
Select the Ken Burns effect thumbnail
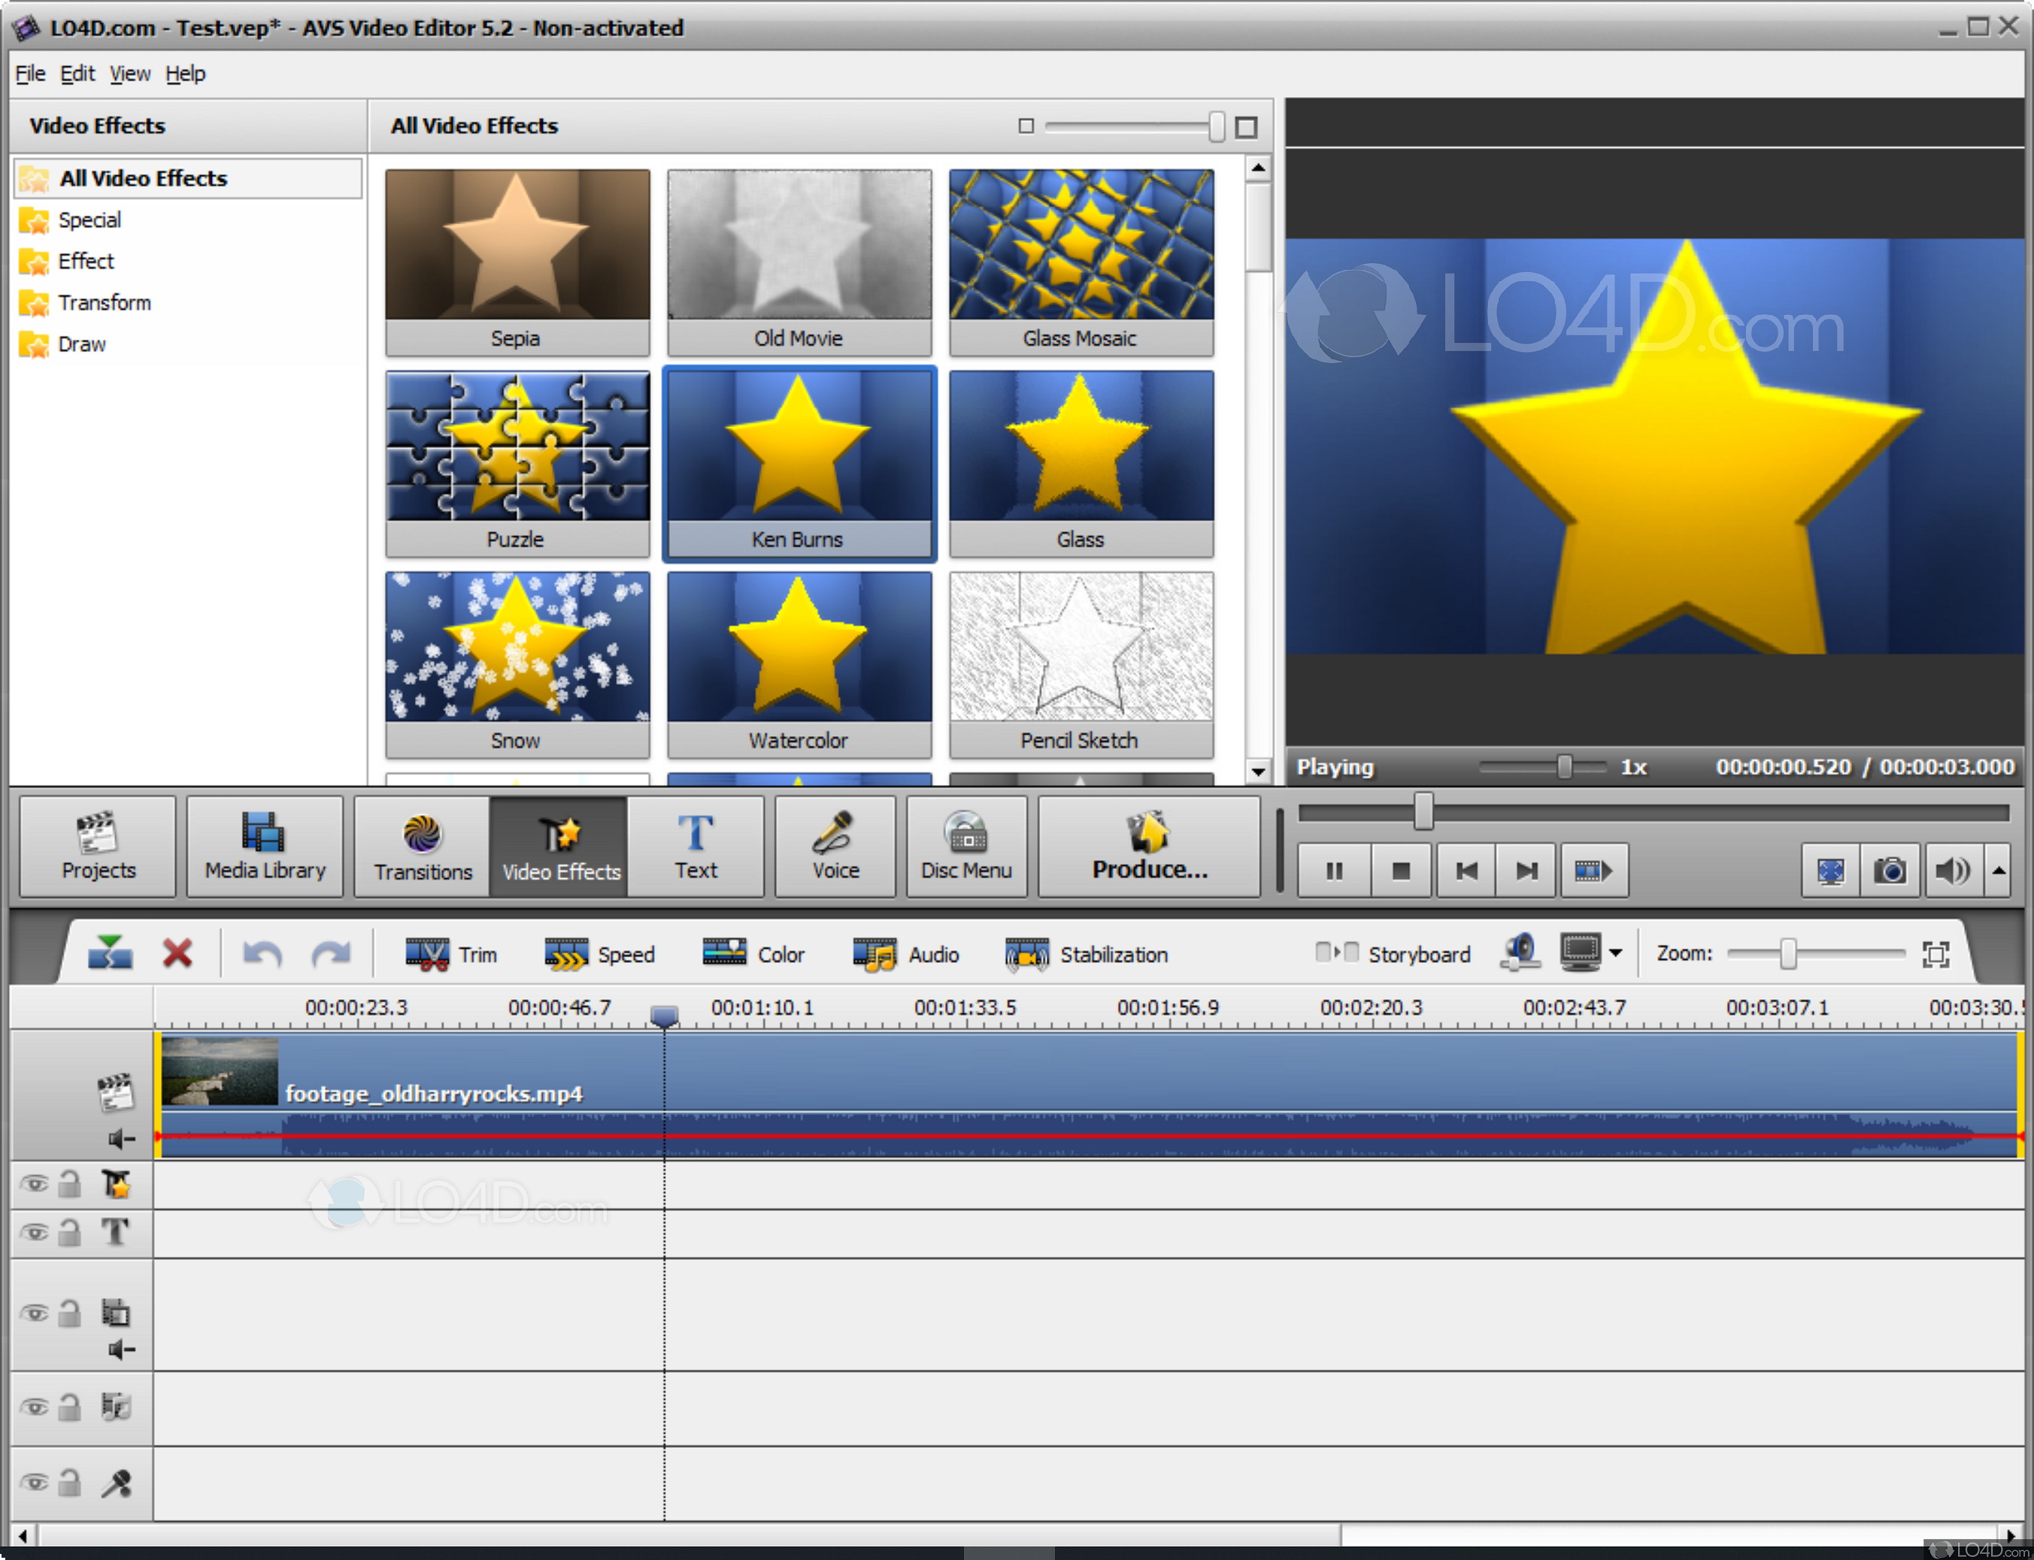coord(799,455)
